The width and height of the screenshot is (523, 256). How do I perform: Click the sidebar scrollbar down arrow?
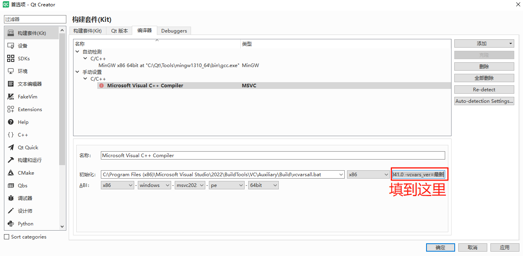coord(62,226)
